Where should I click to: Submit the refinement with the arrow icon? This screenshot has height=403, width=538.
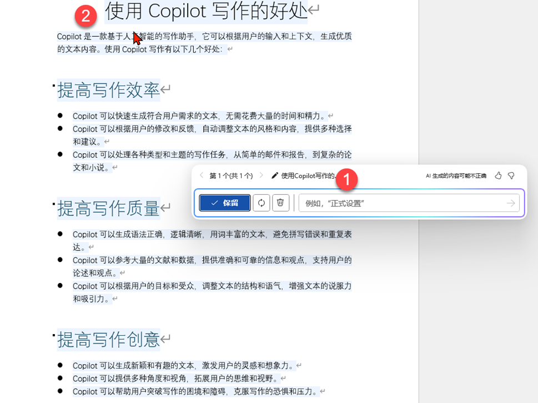tap(511, 203)
